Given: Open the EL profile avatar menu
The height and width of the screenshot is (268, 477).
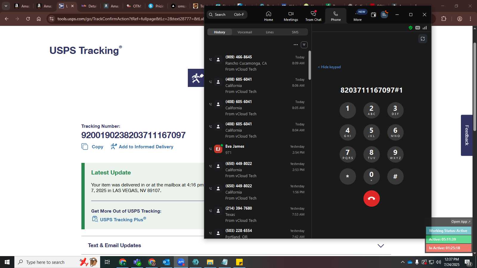Looking at the screenshot, I should click(x=384, y=15).
